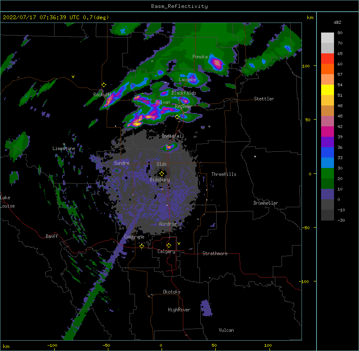Click the -30 value in the dBZ legend

[x=341, y=220]
